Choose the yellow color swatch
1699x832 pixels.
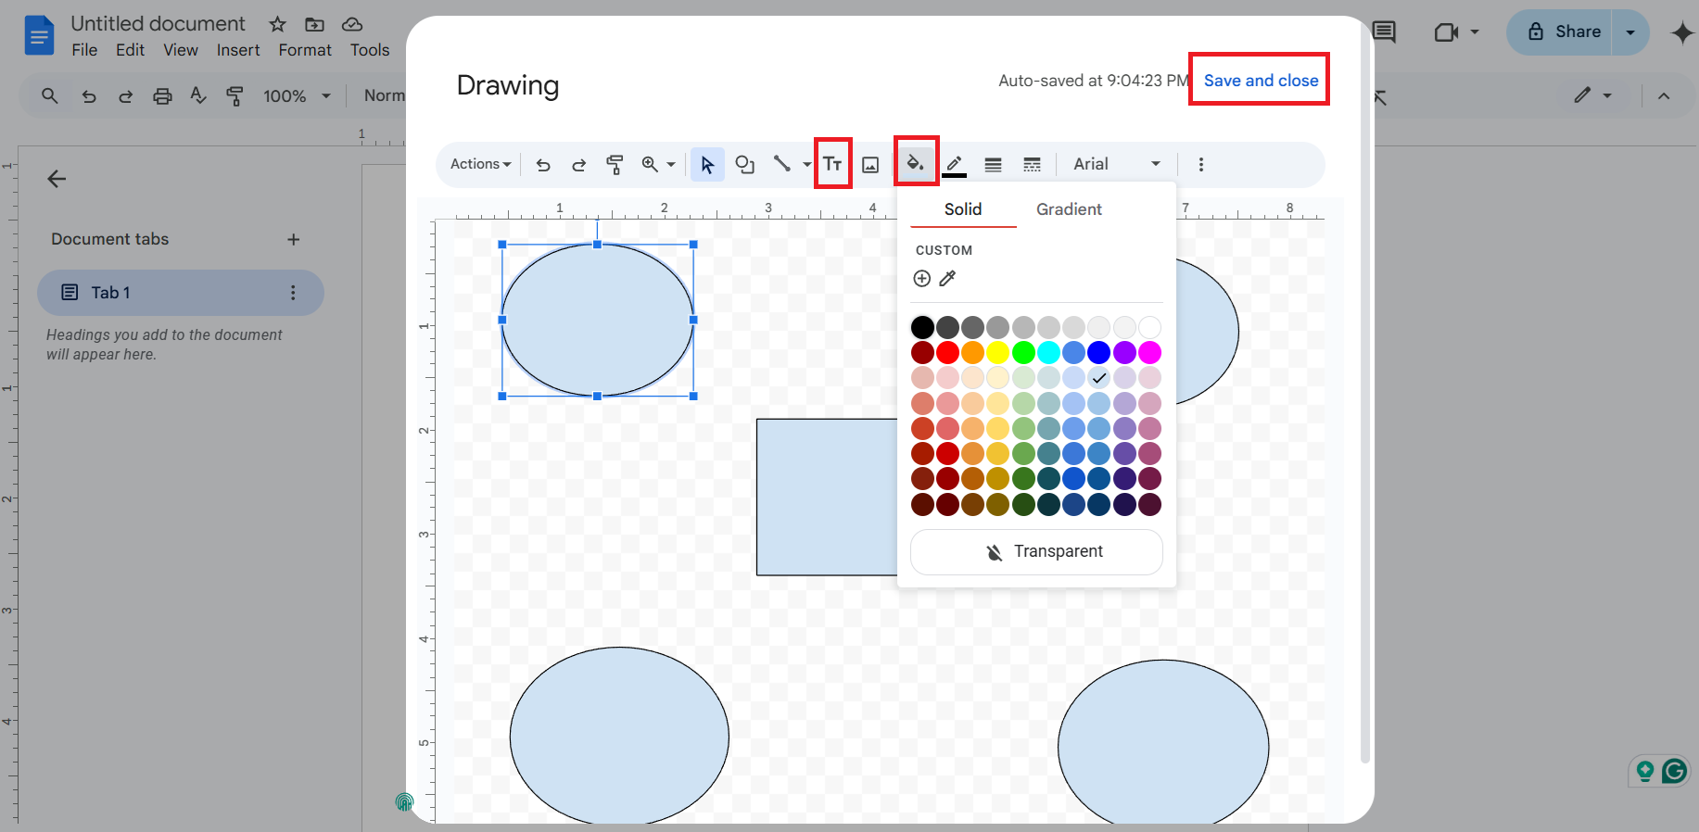click(x=997, y=353)
